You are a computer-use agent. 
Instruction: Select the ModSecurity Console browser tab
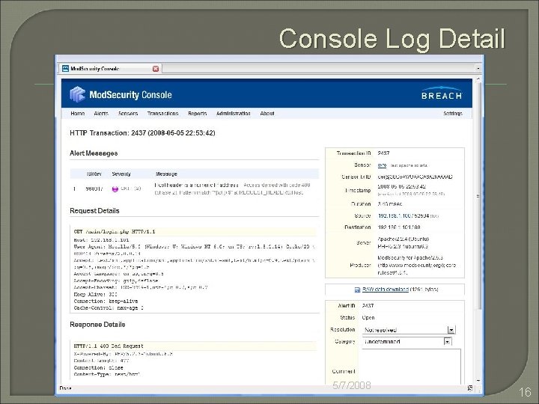pos(110,69)
